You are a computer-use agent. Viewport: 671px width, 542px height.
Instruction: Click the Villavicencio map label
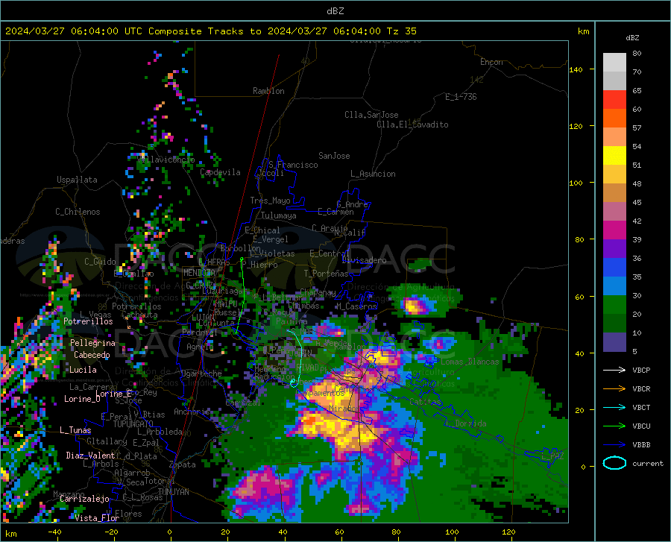[166, 159]
